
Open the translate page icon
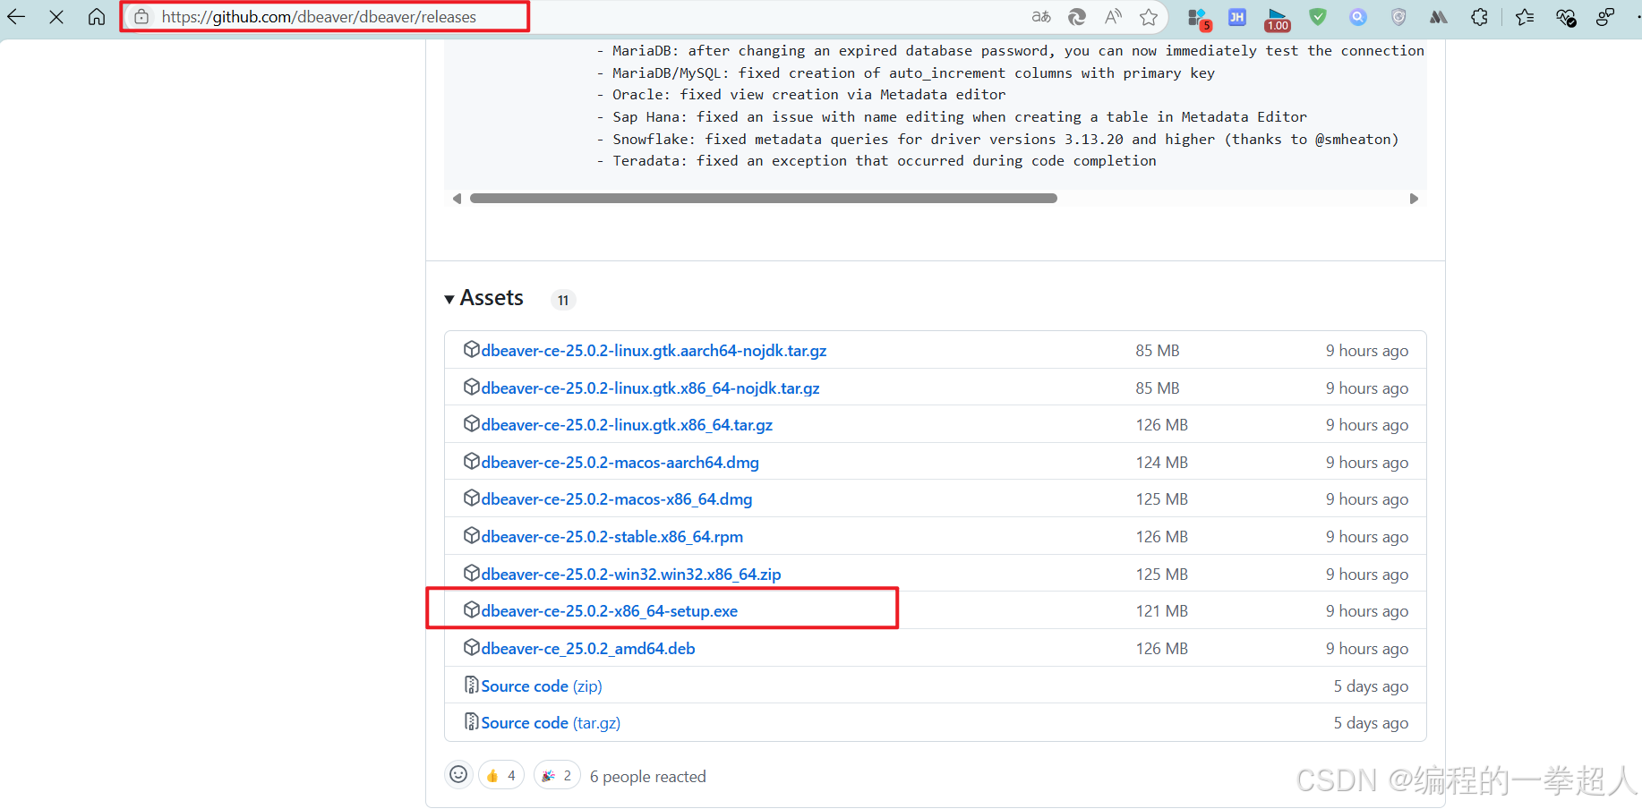tap(1041, 17)
